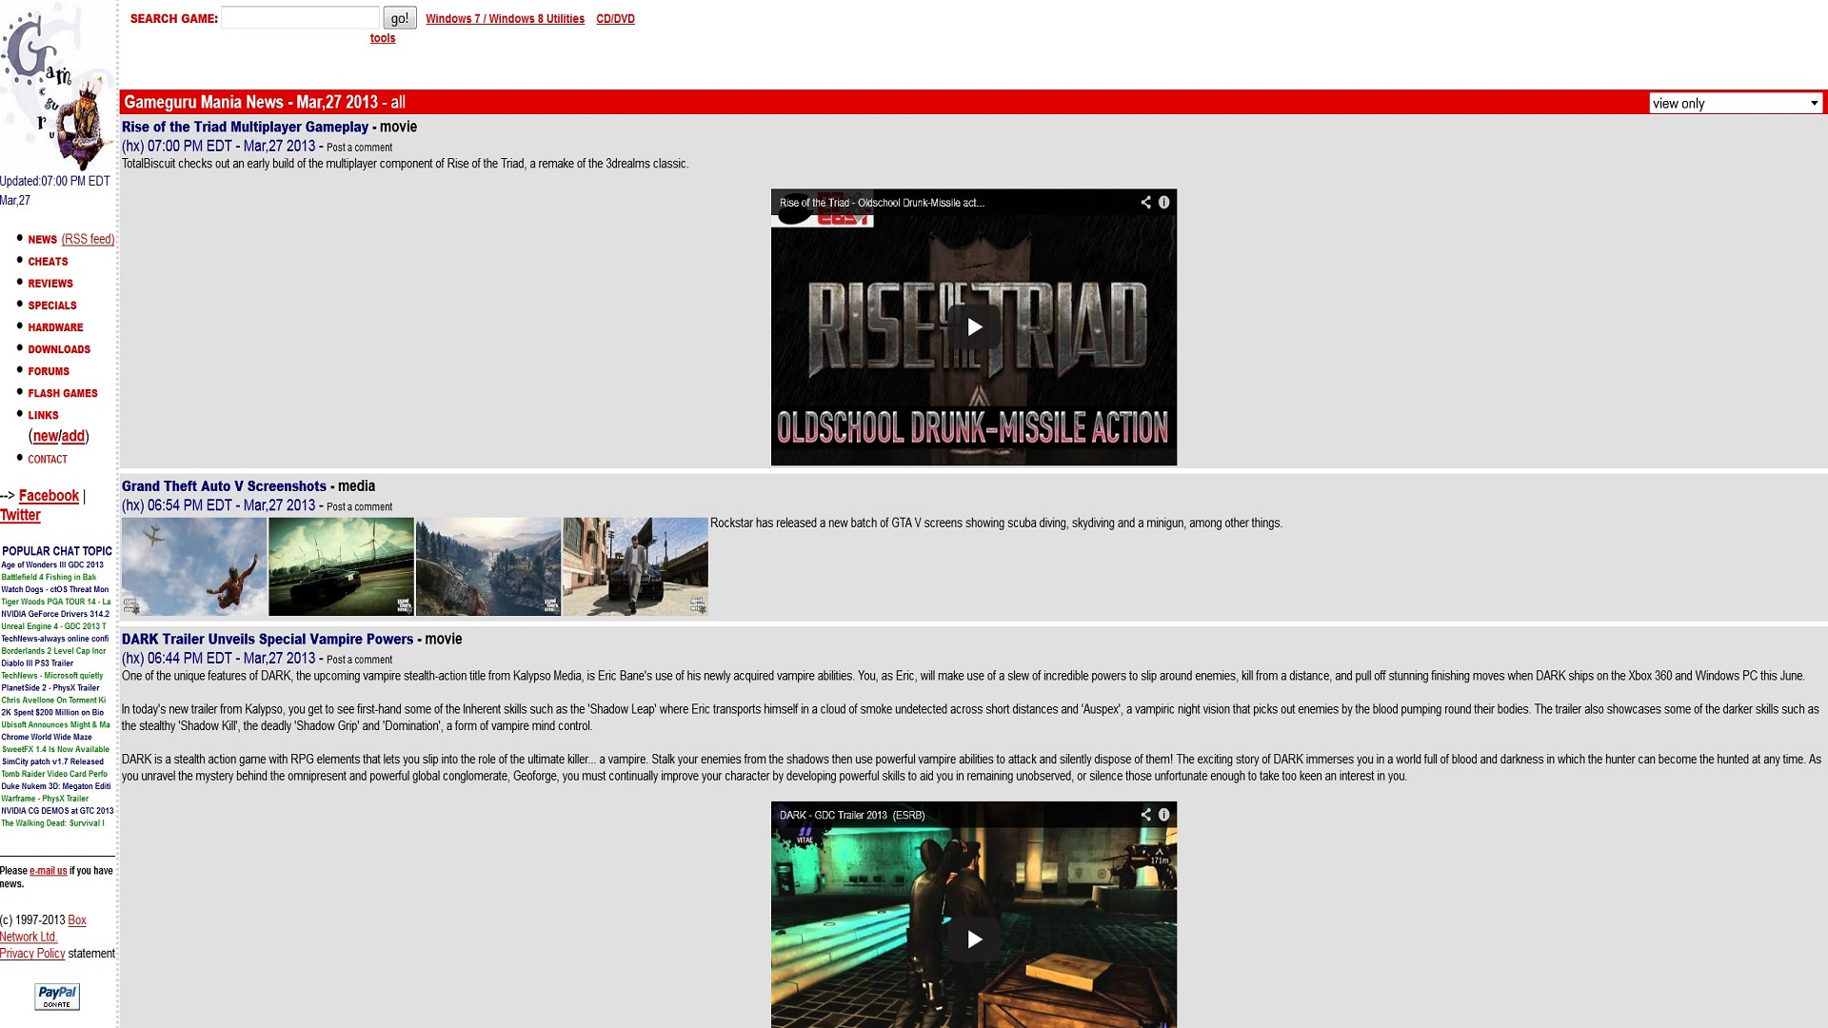Screen dimensions: 1828x1028
Task: Click info icon on Rise of the Triad video
Action: tap(1163, 202)
